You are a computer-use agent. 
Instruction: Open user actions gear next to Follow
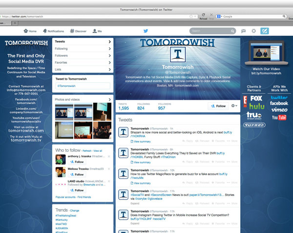pyautogui.click(x=234, y=106)
